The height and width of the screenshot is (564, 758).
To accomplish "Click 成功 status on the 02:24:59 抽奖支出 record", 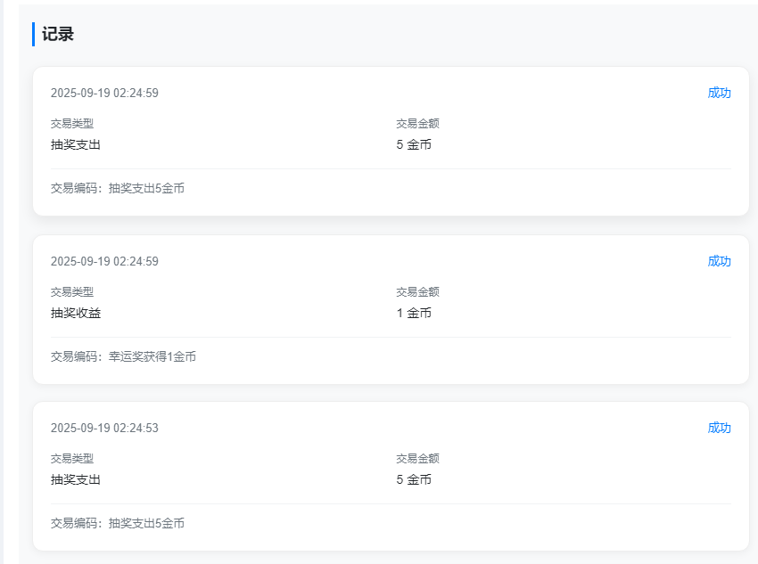I will pyautogui.click(x=719, y=93).
